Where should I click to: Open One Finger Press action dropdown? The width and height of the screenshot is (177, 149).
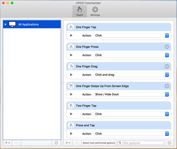coord(131,55)
